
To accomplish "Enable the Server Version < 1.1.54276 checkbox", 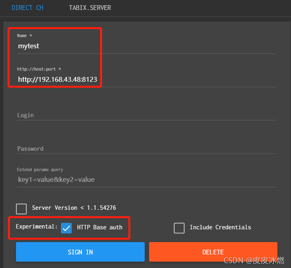I will pyautogui.click(x=22, y=209).
